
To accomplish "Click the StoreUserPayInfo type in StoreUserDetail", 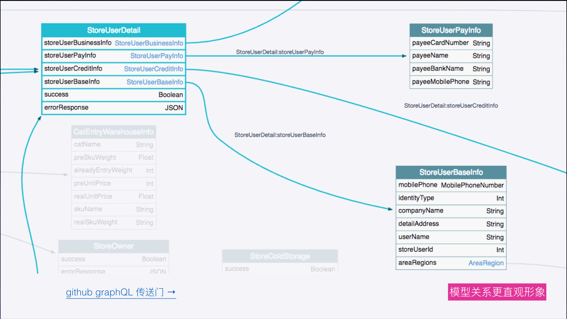I will pyautogui.click(x=157, y=56).
